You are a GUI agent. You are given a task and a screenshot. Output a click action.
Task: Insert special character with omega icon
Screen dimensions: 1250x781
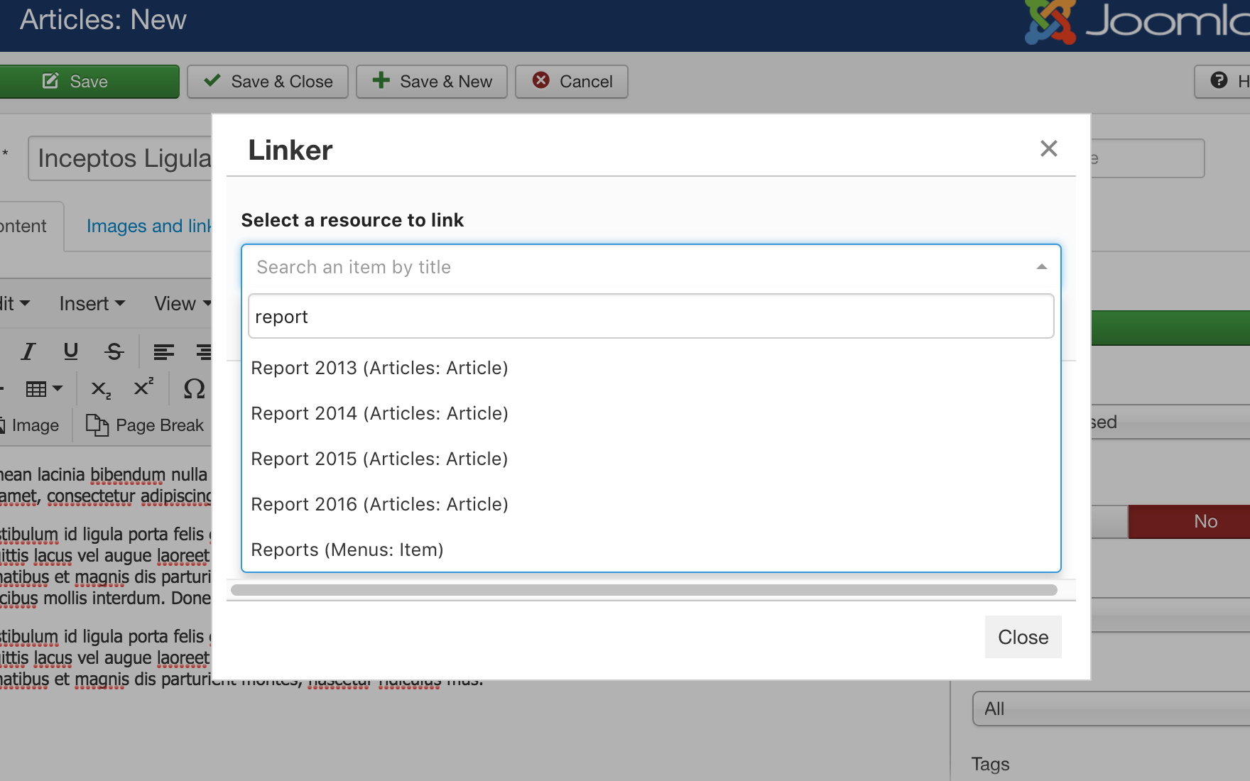coord(194,388)
